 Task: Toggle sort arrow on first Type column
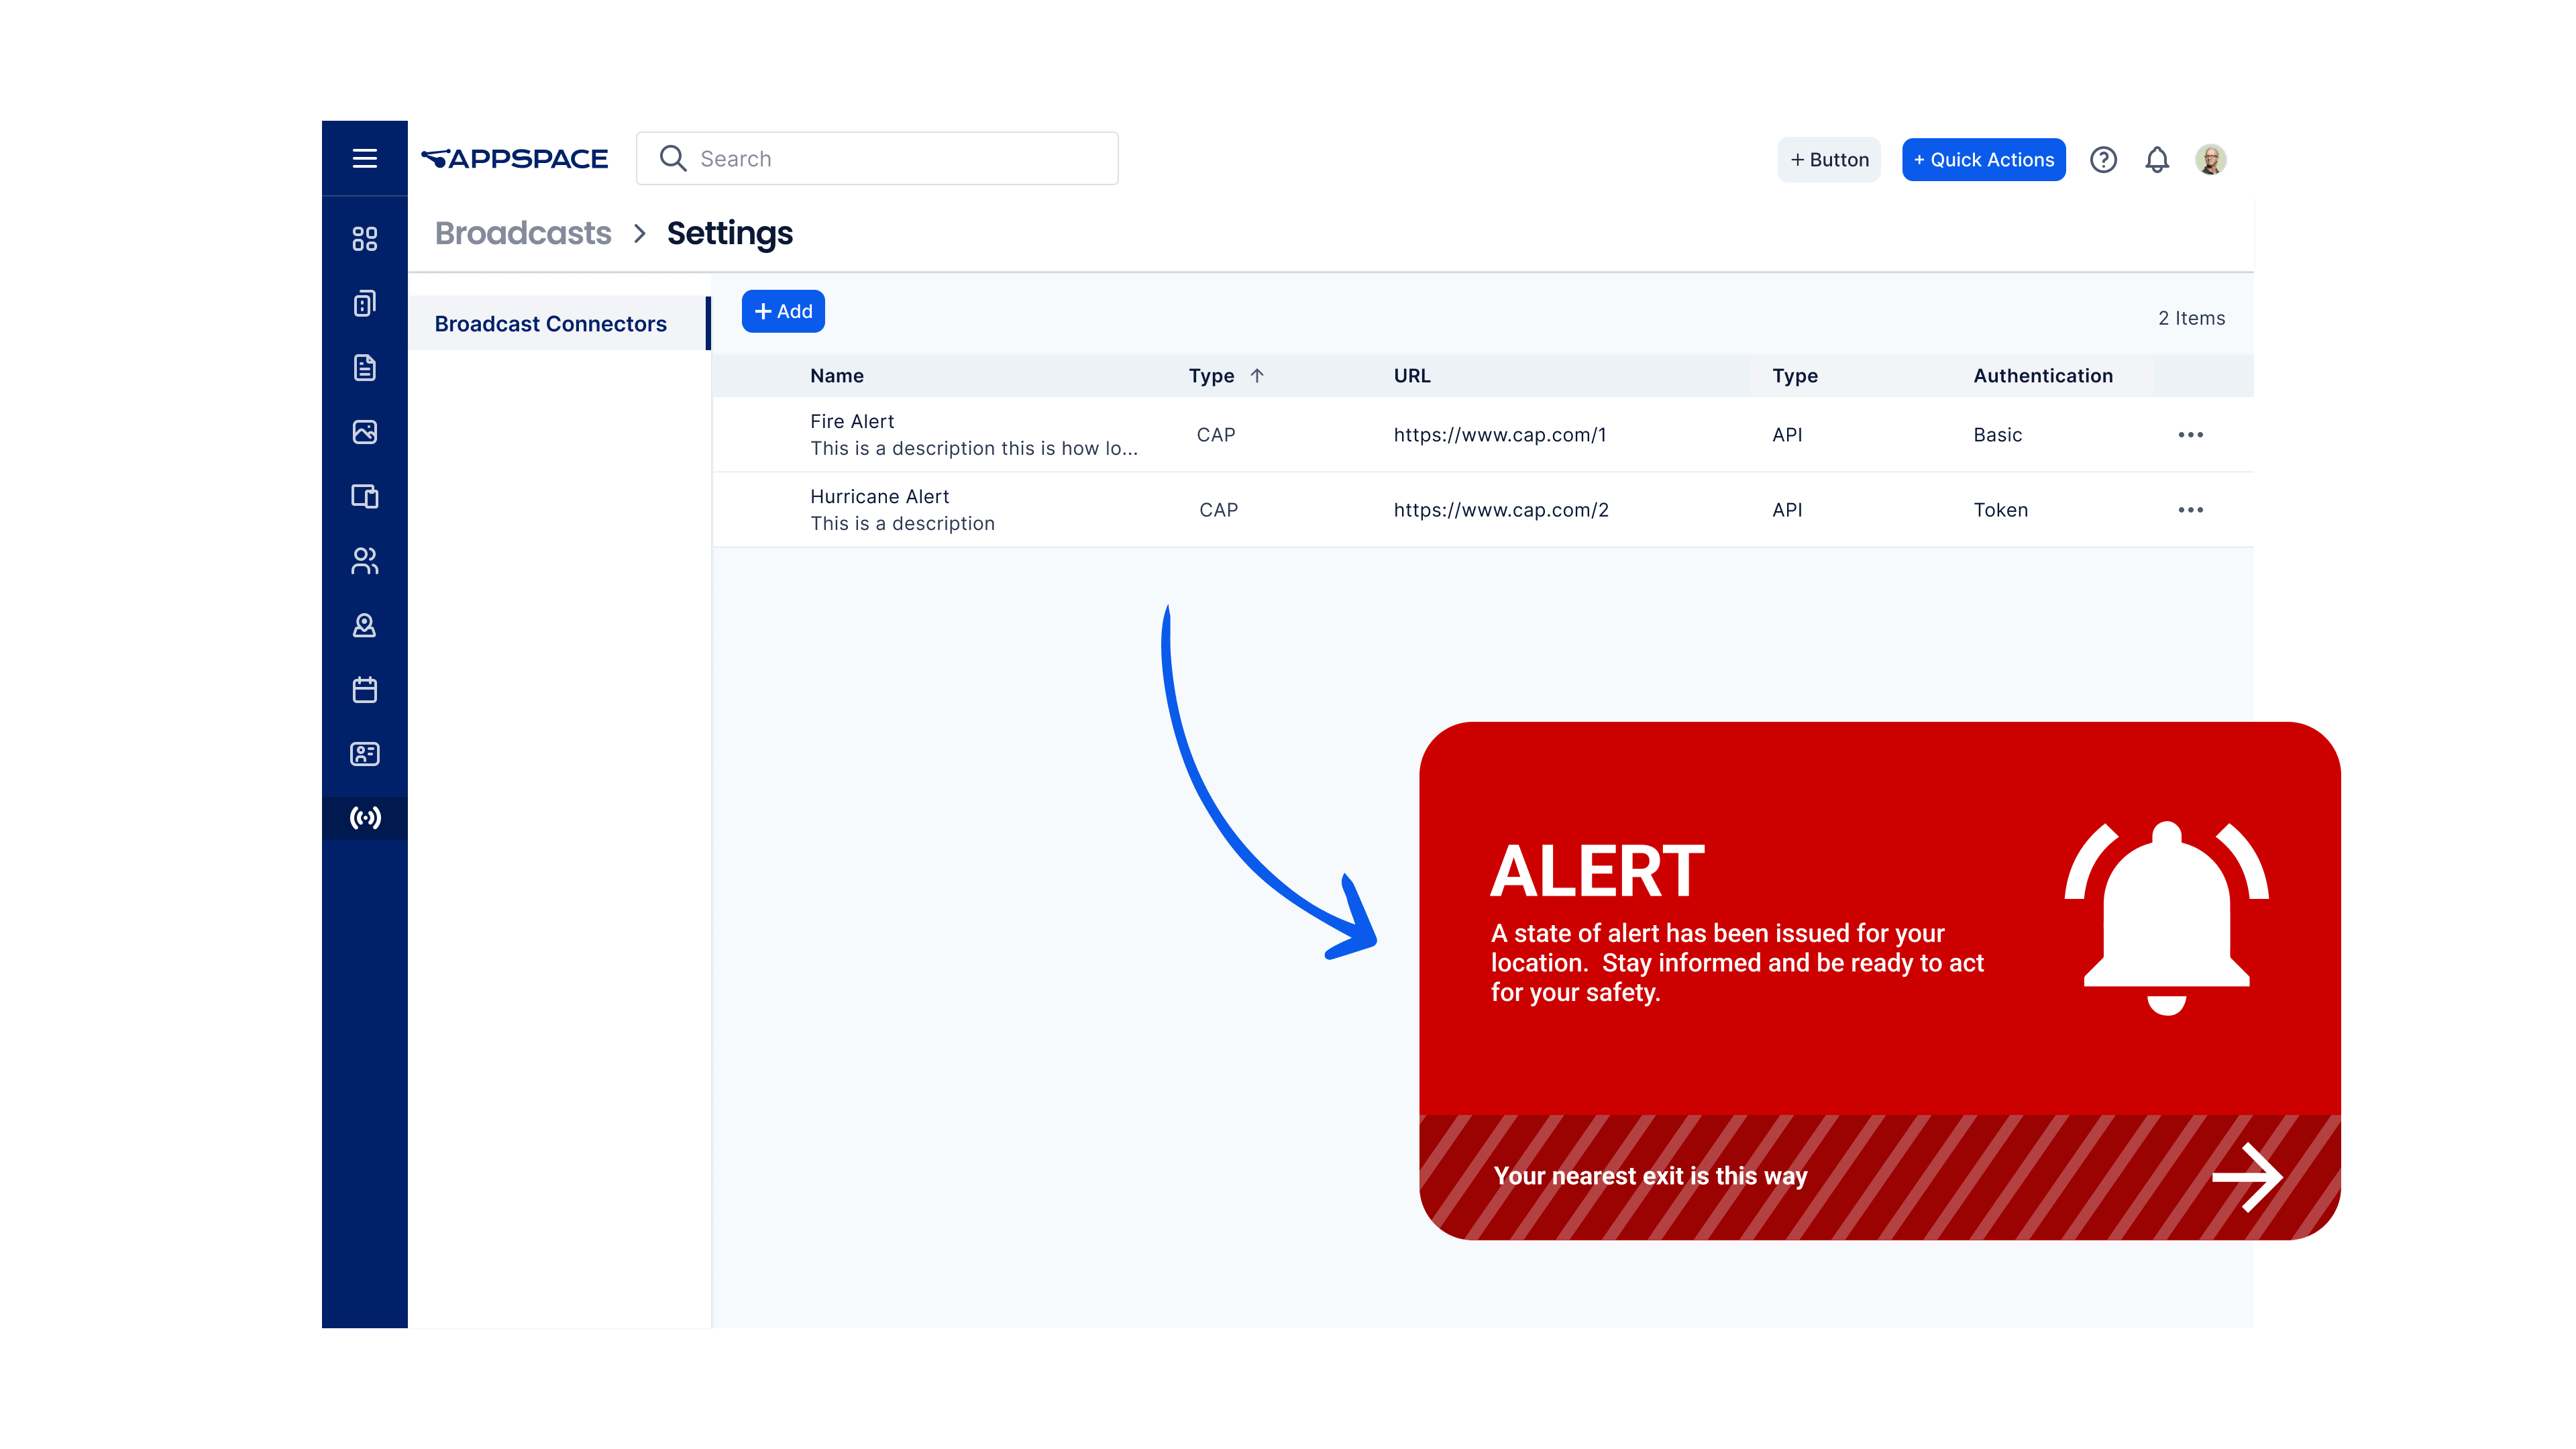pos(1257,376)
